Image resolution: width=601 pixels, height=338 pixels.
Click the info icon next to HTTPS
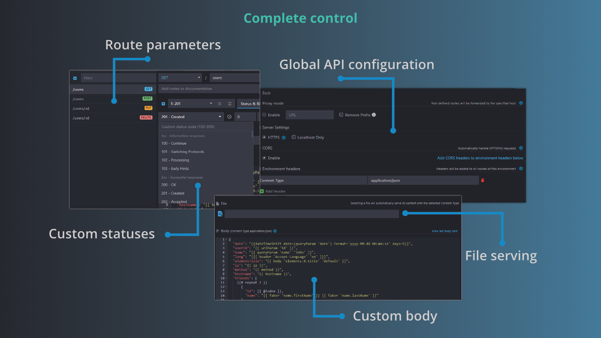click(x=284, y=137)
